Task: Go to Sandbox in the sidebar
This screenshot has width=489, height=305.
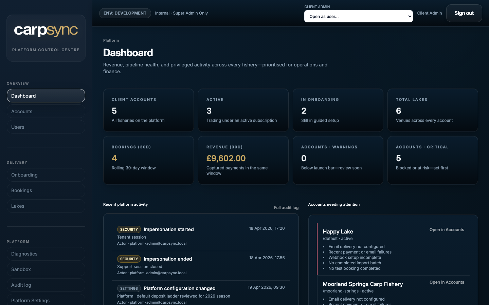Action: pyautogui.click(x=46, y=269)
